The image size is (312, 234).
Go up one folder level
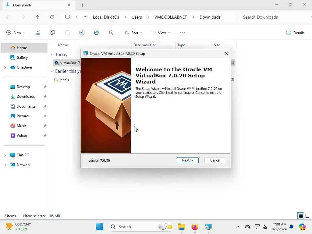click(37, 17)
